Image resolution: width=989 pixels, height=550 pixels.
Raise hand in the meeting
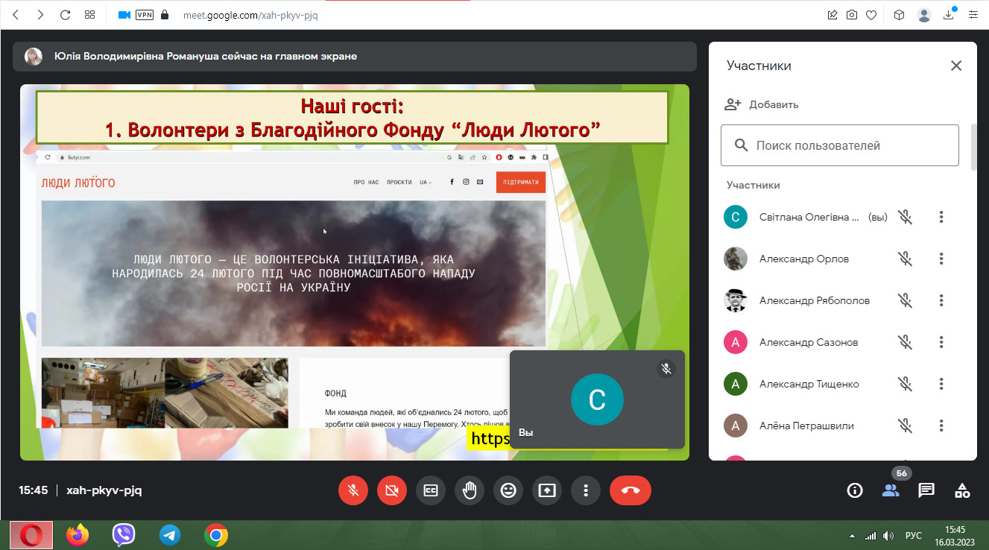click(x=470, y=490)
